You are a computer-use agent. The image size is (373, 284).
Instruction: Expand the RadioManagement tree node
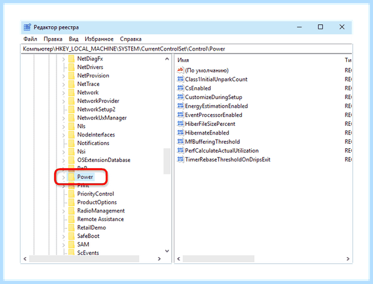(63, 211)
